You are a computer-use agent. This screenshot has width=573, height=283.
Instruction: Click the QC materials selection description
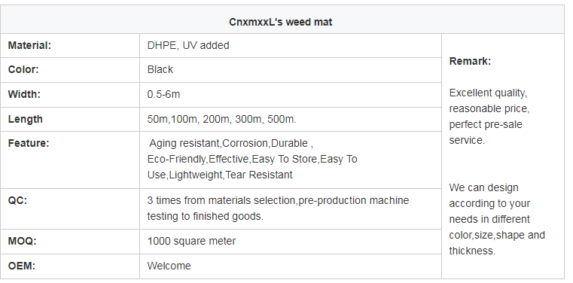tap(278, 208)
